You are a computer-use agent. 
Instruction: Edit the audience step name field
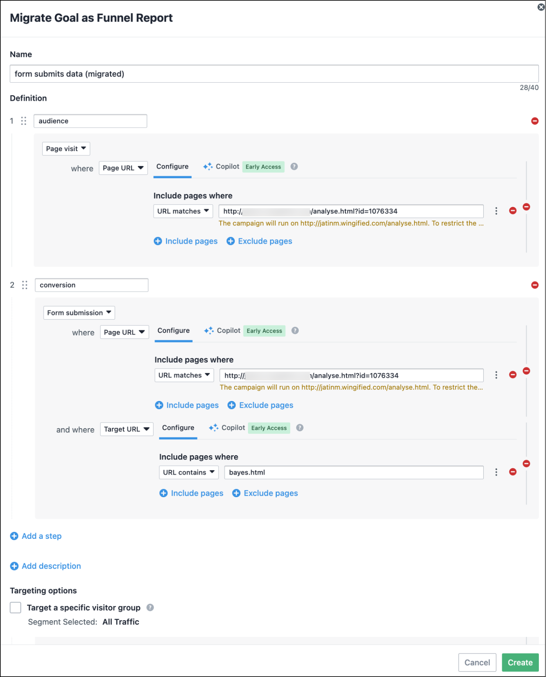click(90, 121)
